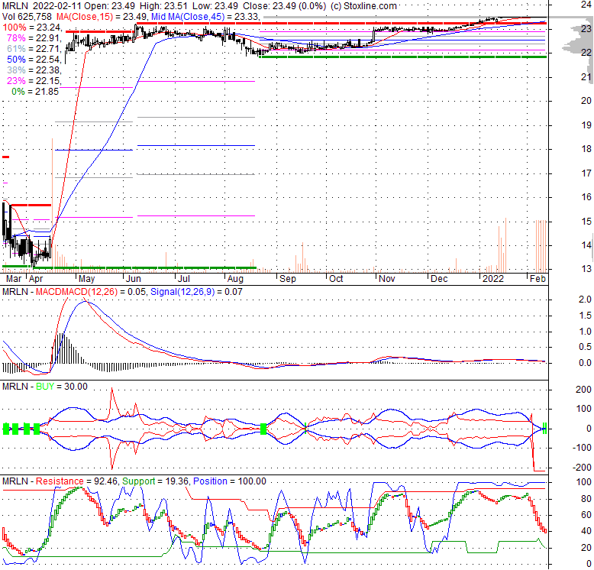Select the '78% = 22.91' Fibonacci level
This screenshot has height=570, width=594.
click(34, 38)
